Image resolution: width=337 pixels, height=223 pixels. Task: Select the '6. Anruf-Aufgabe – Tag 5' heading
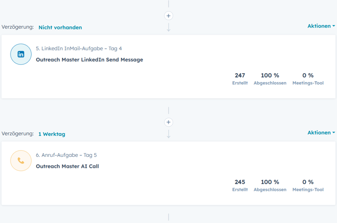[x=66, y=155]
